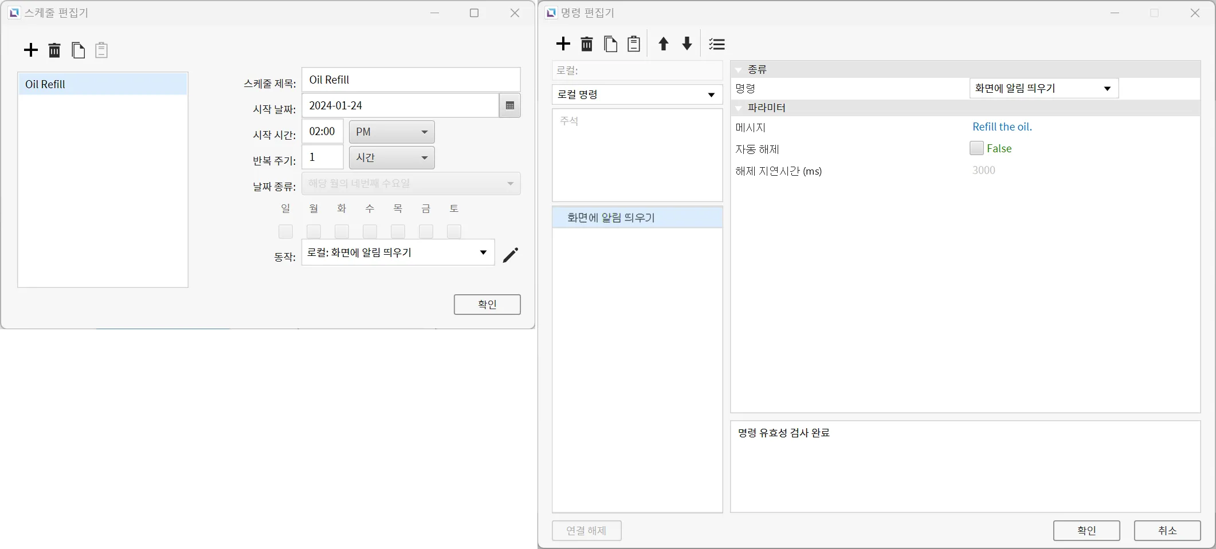The width and height of the screenshot is (1216, 549).
Task: Click 취소 button in command editor
Action: point(1167,530)
